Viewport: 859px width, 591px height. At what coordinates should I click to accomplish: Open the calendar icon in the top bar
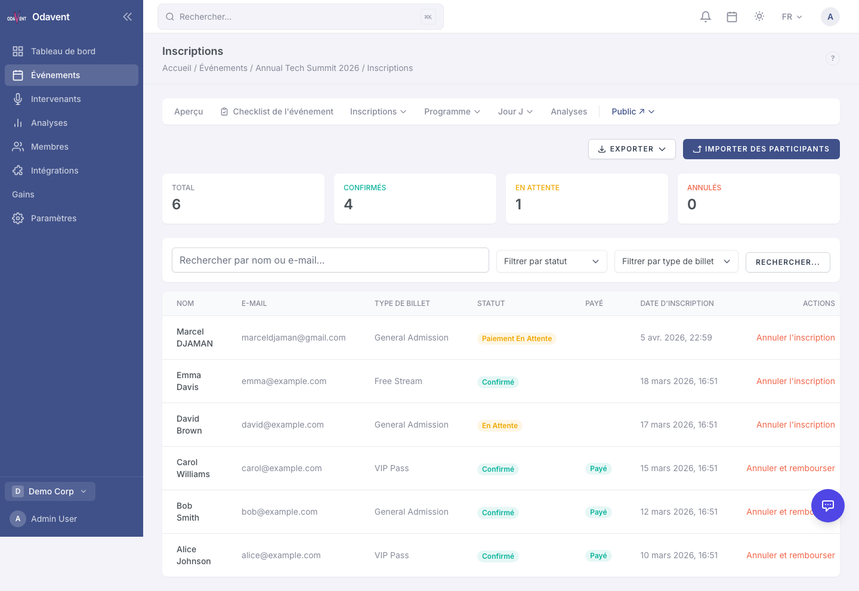[732, 17]
